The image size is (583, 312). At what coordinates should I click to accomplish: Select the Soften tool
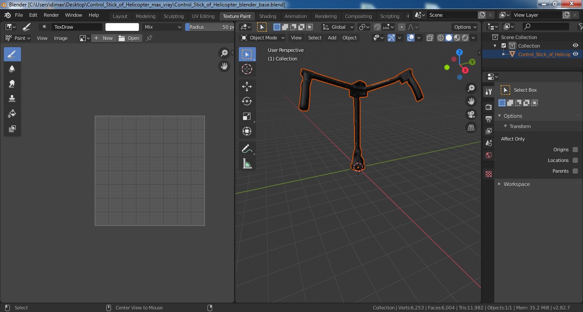tap(12, 69)
